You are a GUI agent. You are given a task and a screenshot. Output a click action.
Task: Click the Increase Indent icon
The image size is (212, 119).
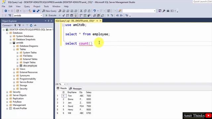121,16
